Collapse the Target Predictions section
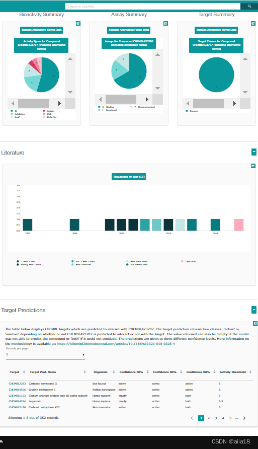The width and height of the screenshot is (258, 449). click(x=253, y=310)
